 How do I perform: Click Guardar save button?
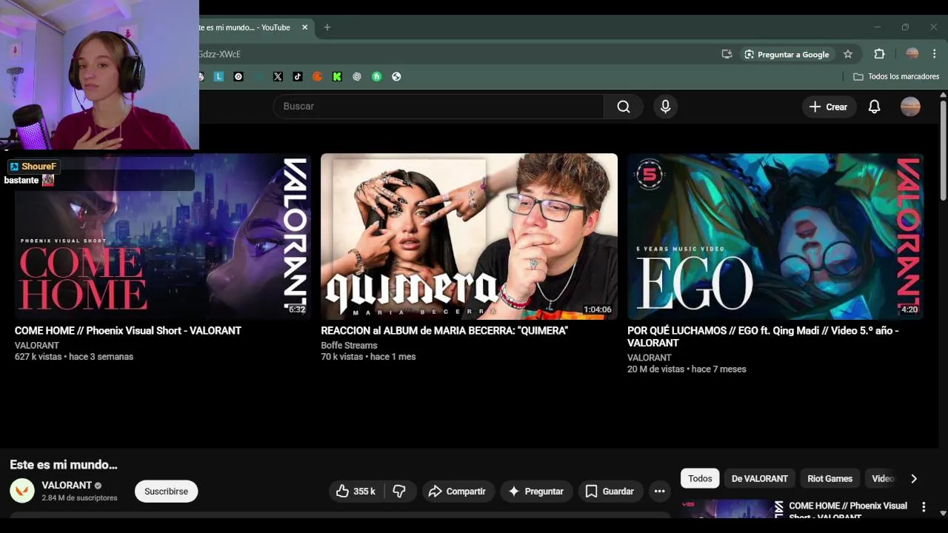[x=610, y=492]
